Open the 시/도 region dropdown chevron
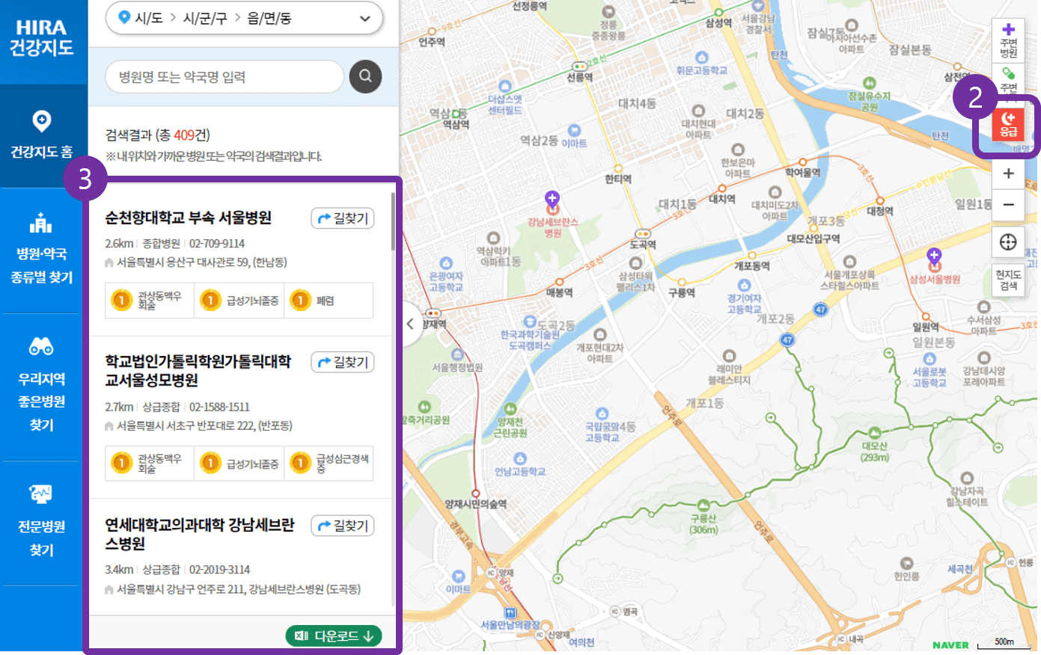The width and height of the screenshot is (1041, 655). [x=364, y=18]
